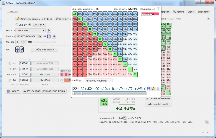
Task: Open the Выплаты DoN 6 max dropdown
Action: 31,30
